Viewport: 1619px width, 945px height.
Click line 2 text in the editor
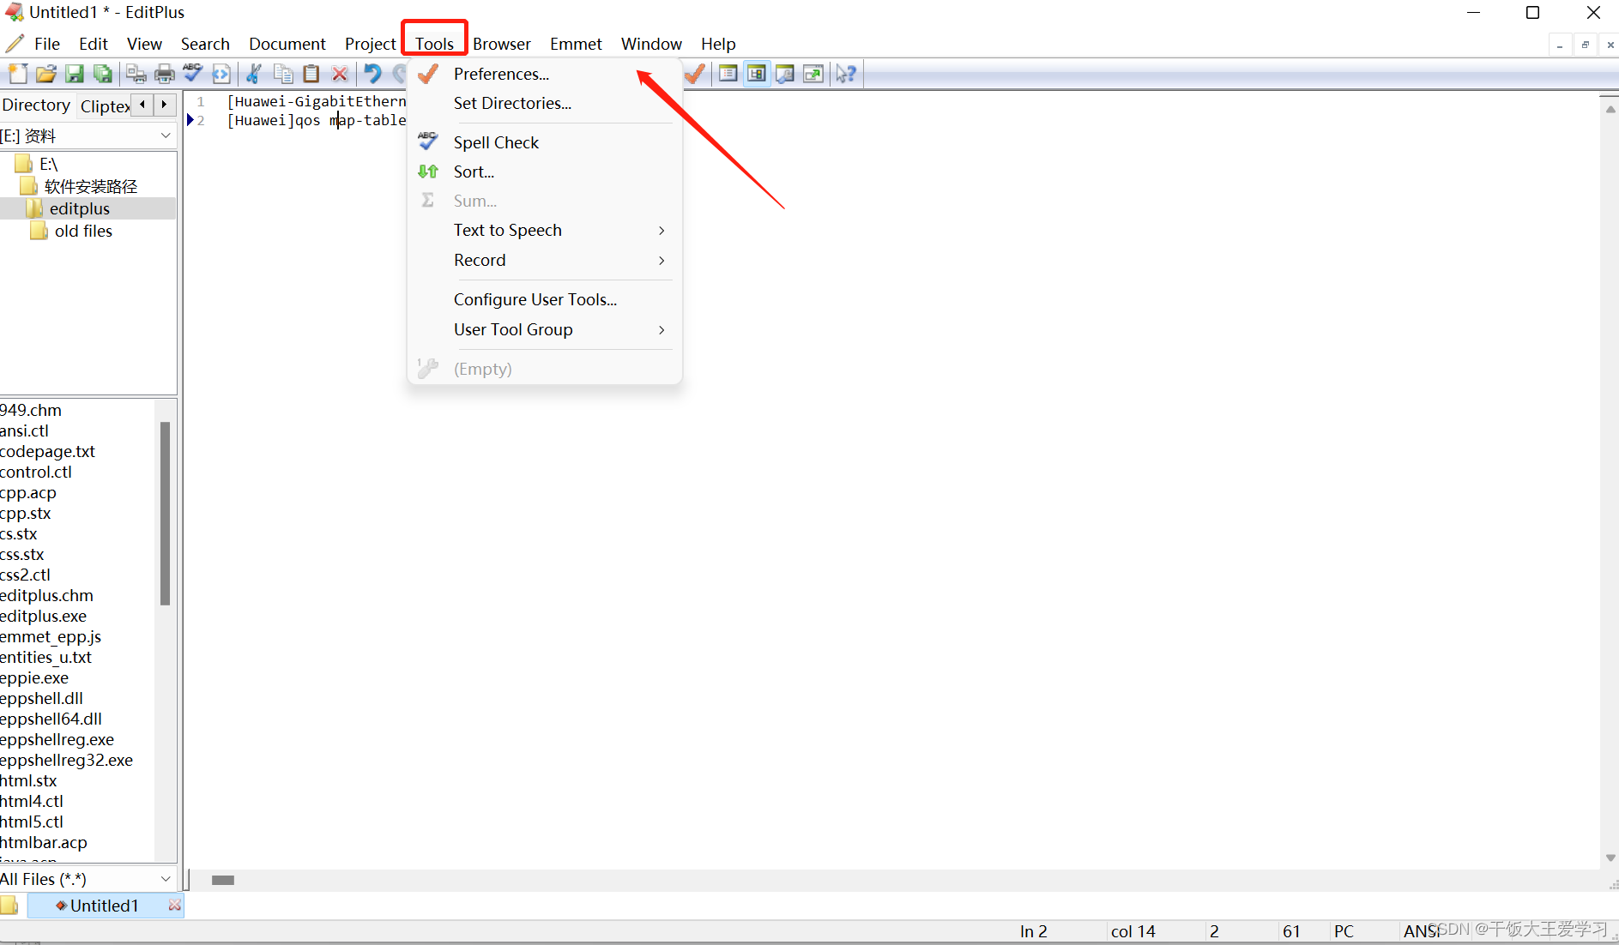[317, 120]
